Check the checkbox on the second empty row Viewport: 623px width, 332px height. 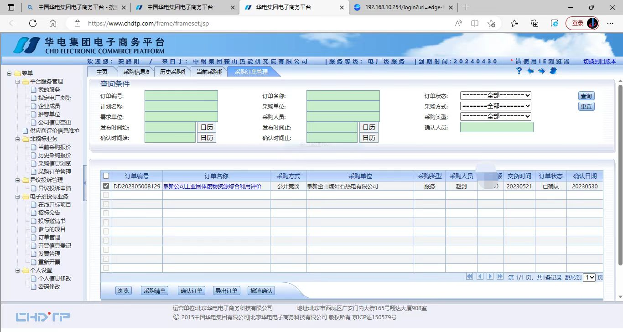[106, 204]
